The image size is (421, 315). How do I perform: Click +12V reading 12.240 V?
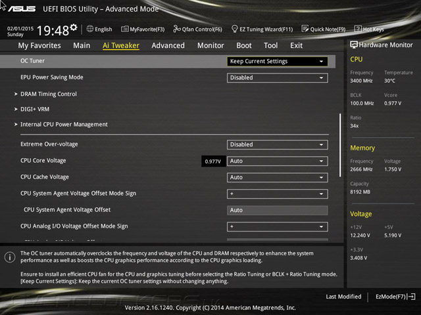360,236
